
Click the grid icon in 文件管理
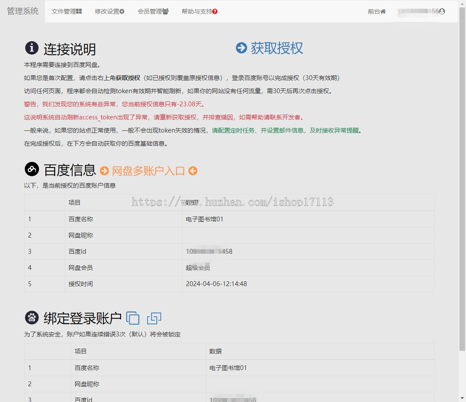tap(79, 11)
